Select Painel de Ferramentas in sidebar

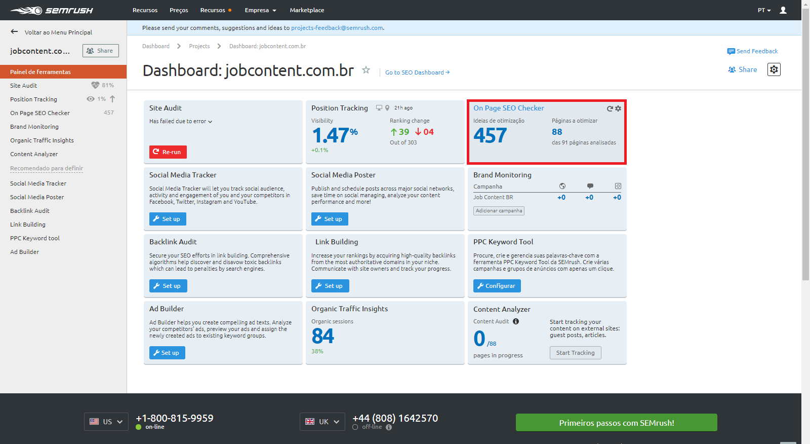63,71
